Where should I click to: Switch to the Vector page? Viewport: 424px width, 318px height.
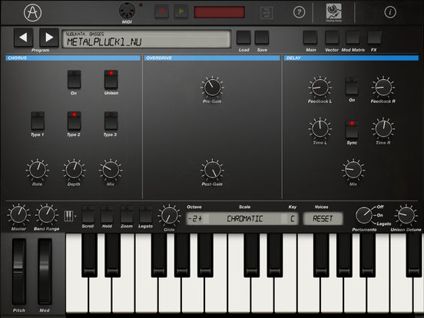point(332,38)
